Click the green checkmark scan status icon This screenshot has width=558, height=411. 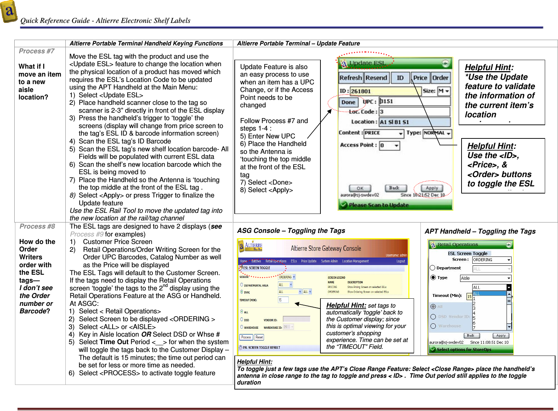click(x=344, y=205)
